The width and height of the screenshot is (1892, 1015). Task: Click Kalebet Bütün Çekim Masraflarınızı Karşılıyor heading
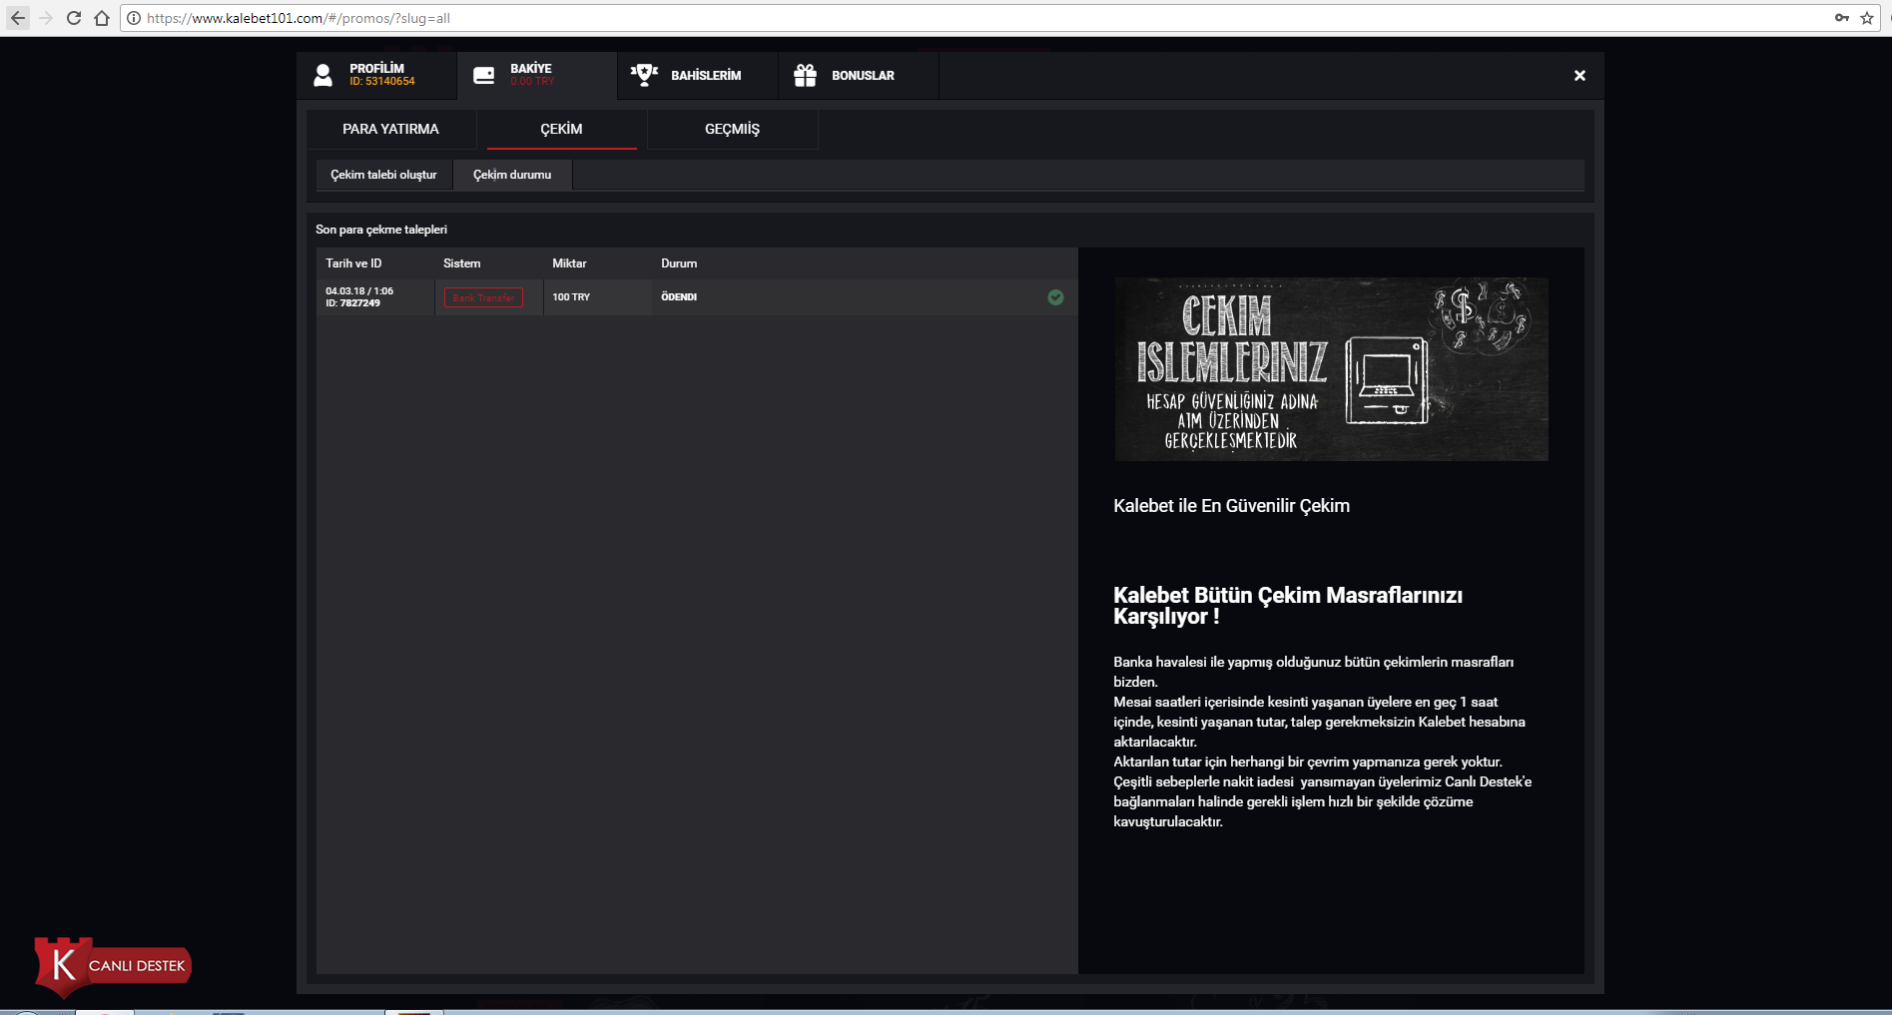pyautogui.click(x=1288, y=606)
